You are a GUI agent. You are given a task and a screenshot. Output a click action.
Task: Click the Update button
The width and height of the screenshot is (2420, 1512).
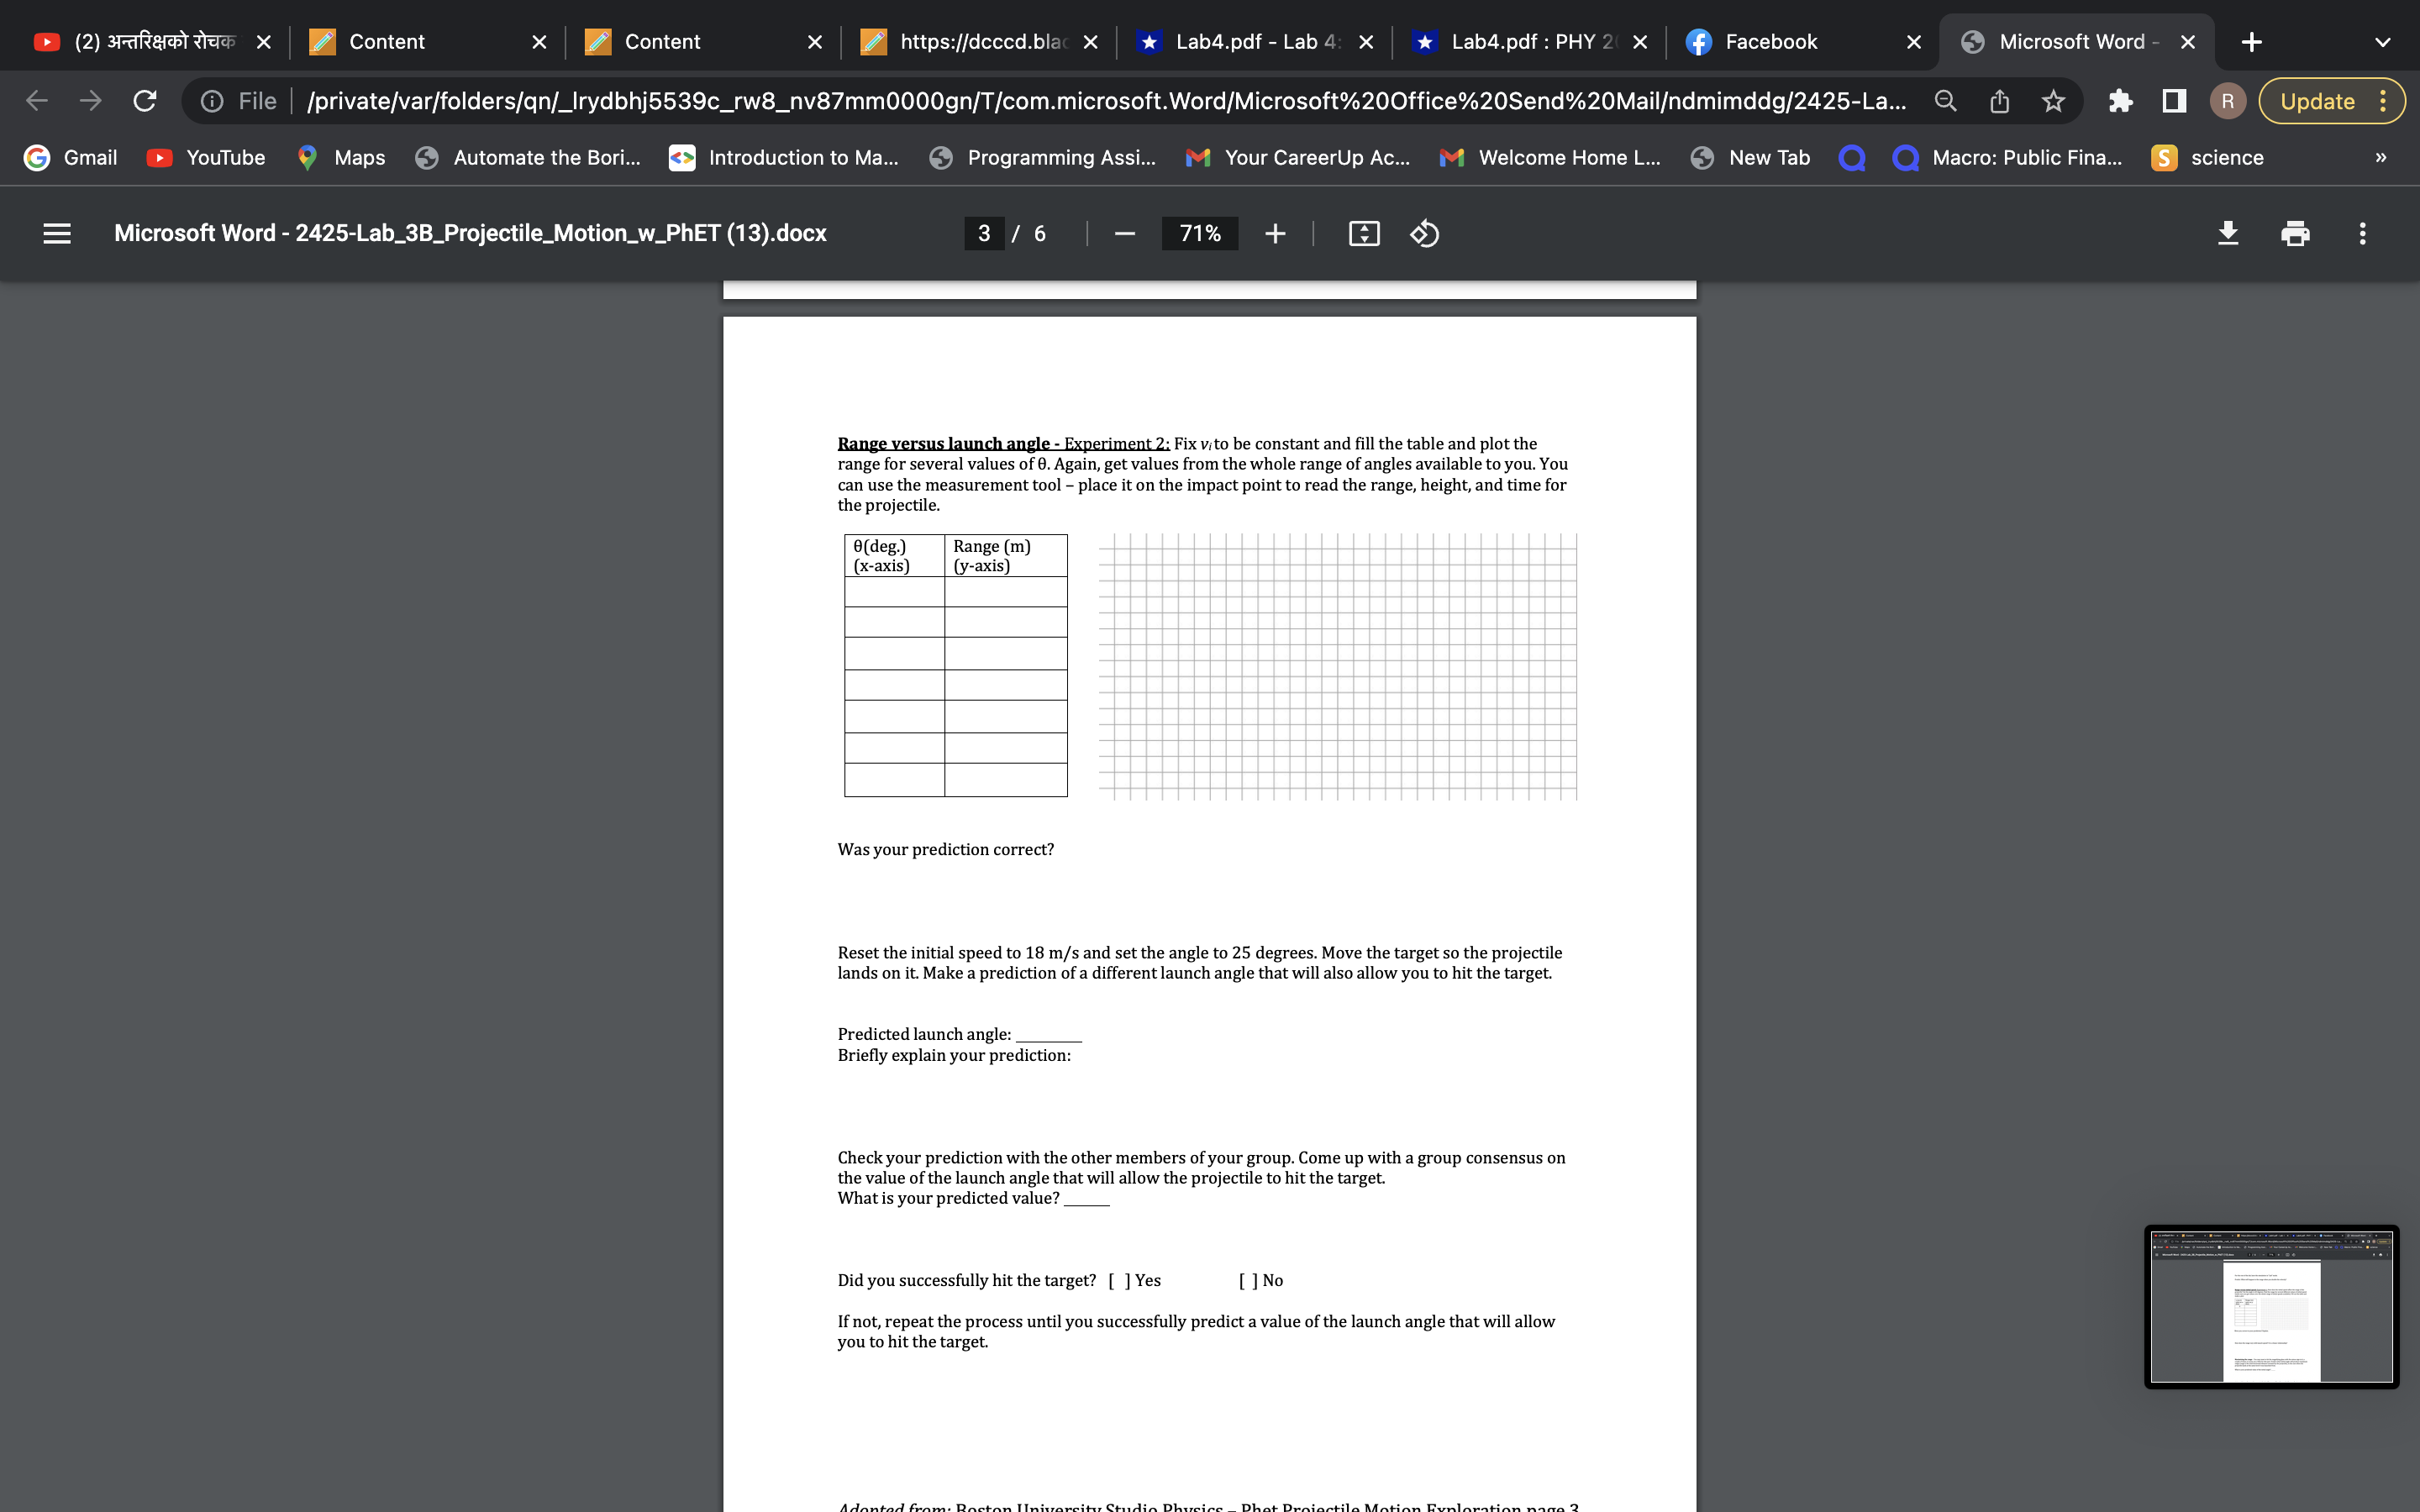coord(2318,100)
